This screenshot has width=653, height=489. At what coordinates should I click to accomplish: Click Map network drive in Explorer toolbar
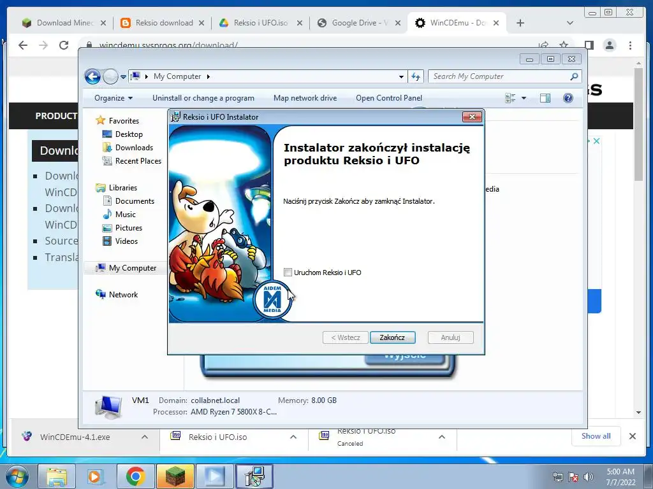click(x=305, y=98)
